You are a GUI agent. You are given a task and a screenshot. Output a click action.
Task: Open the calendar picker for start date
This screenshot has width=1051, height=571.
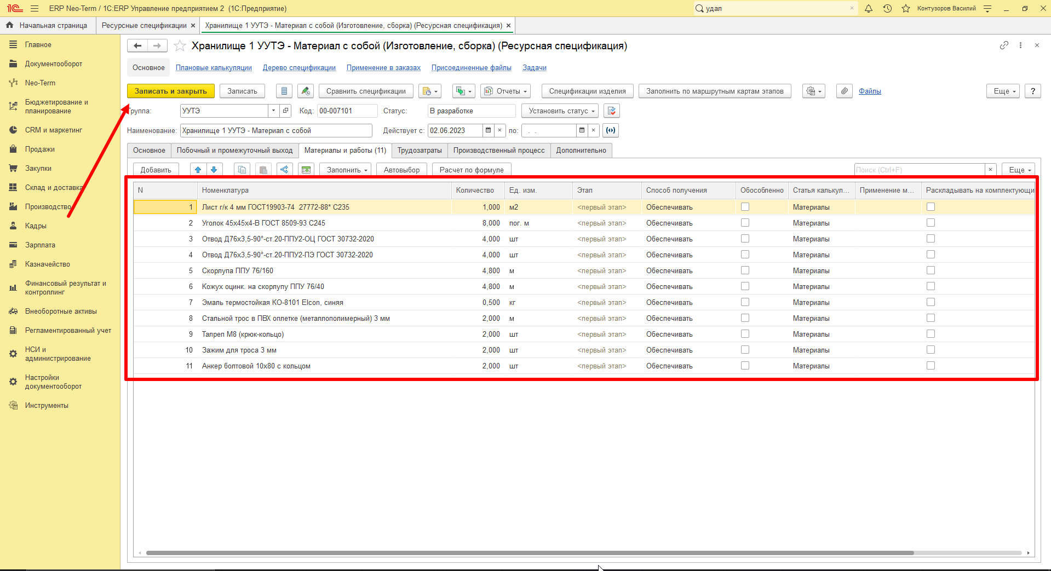(488, 130)
